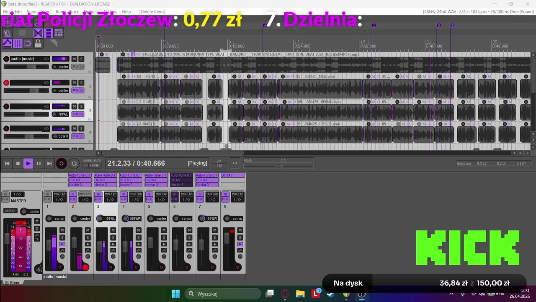Click the transport Record button
The image size is (536, 302).
coord(61,164)
